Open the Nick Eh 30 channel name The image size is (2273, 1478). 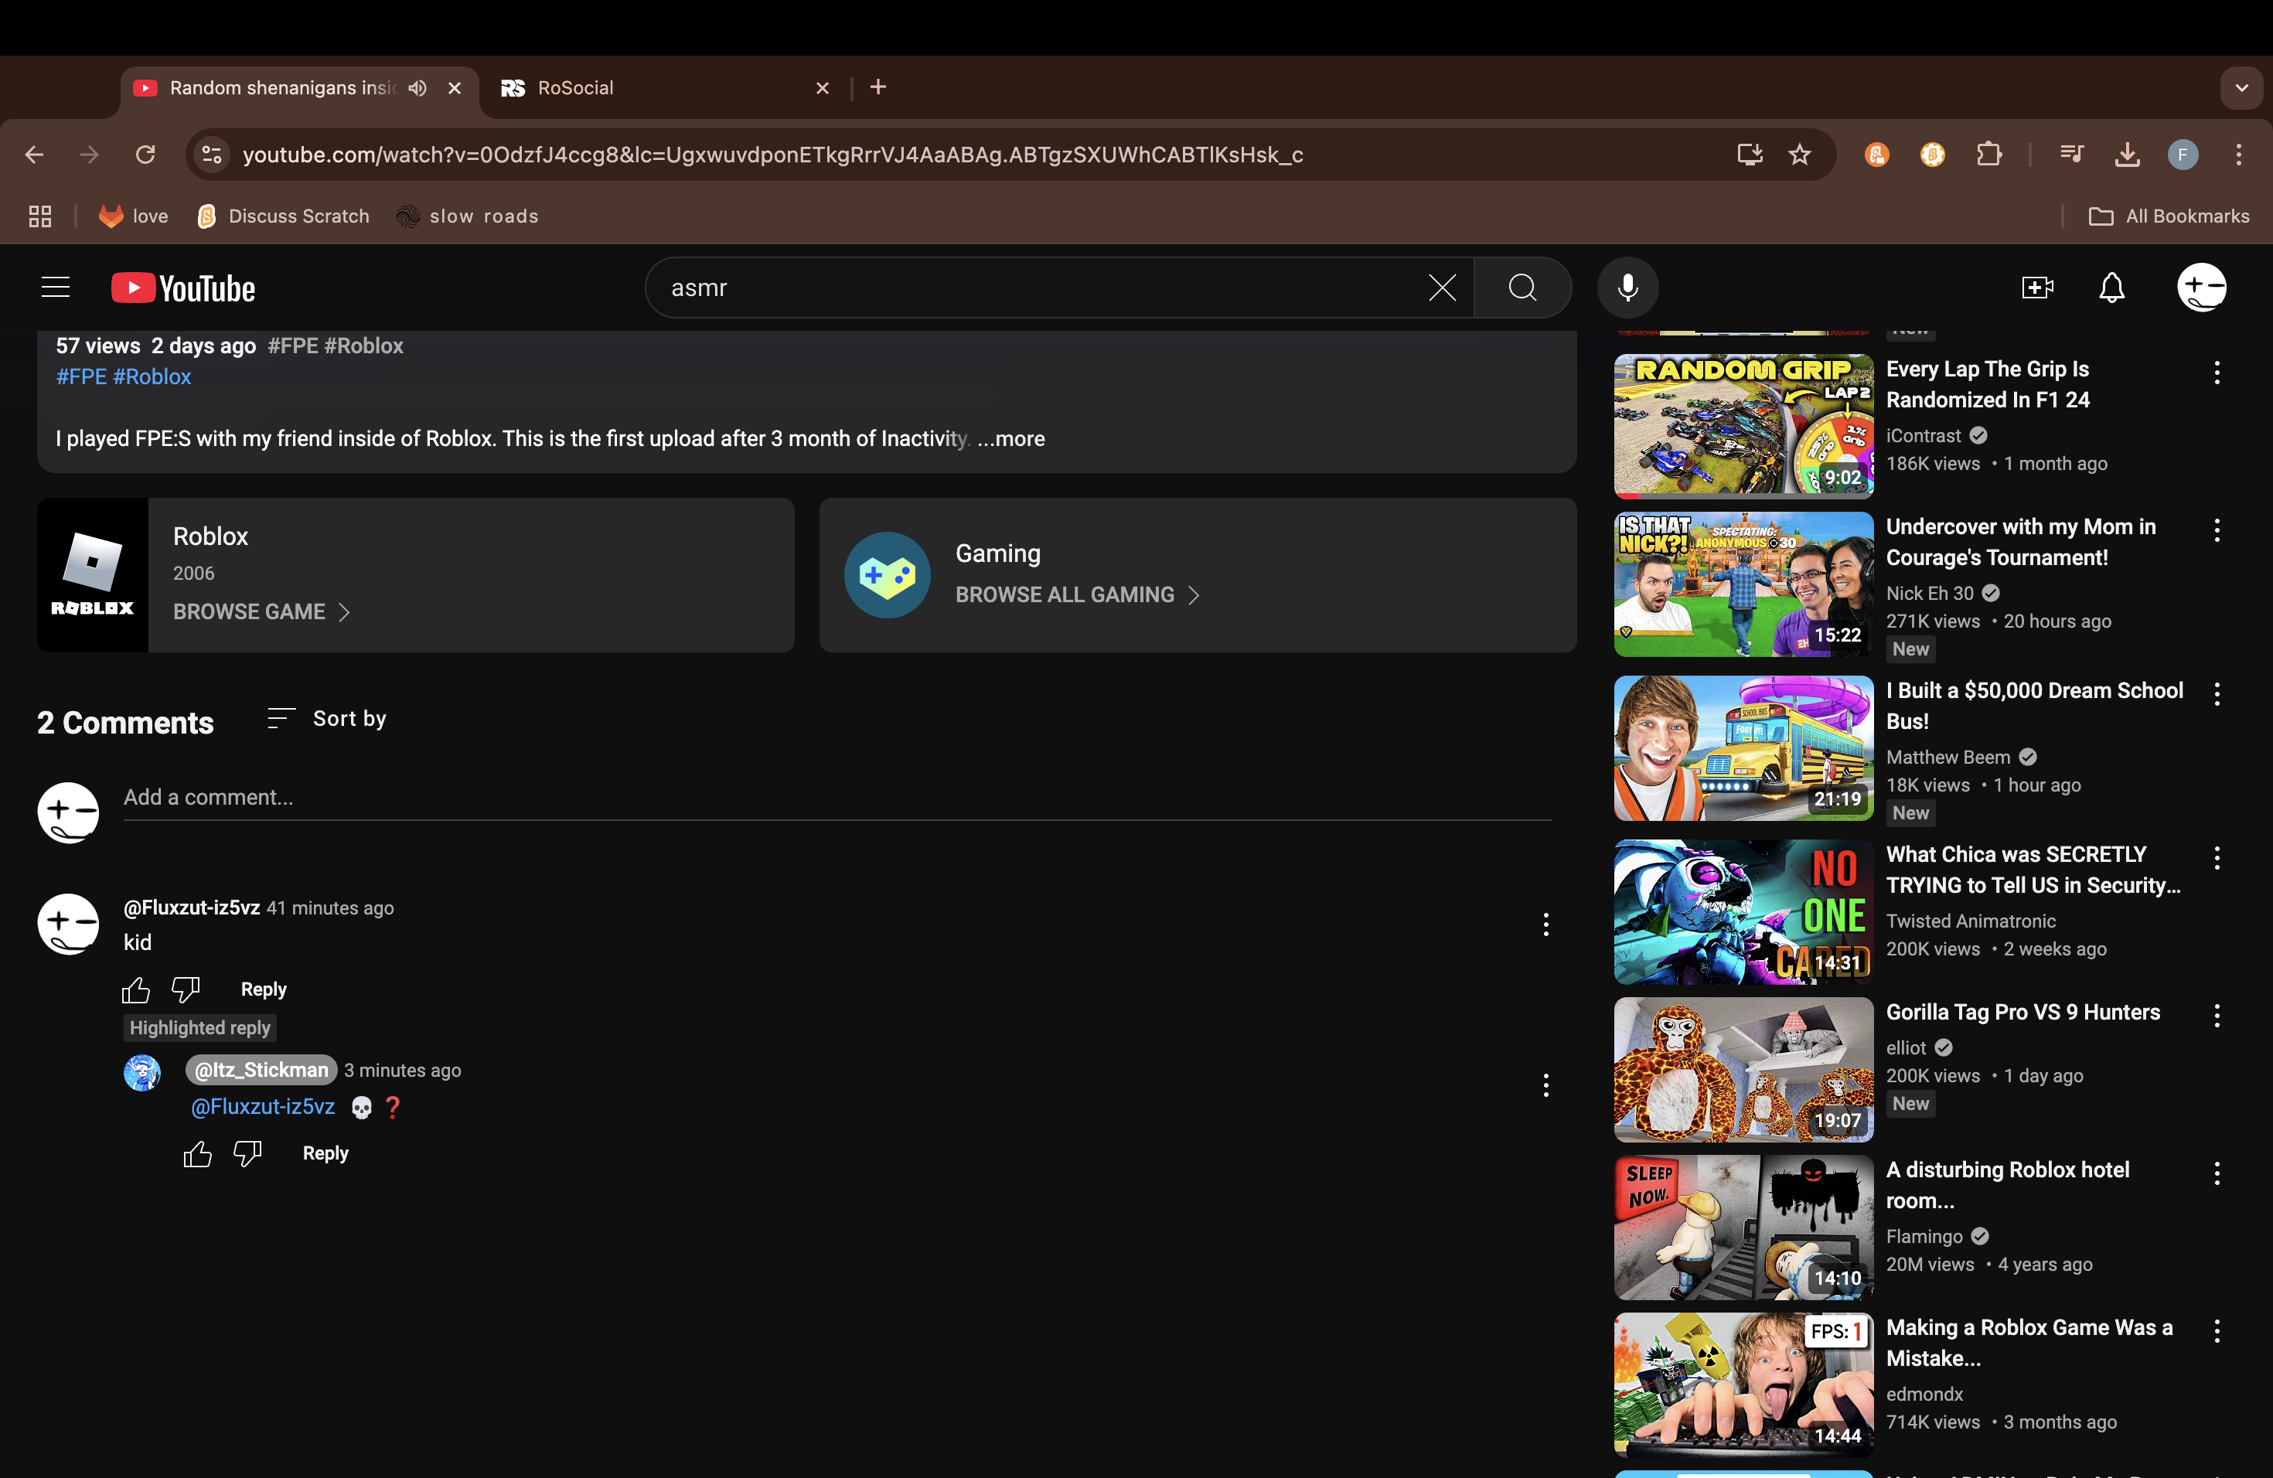[x=1929, y=594]
